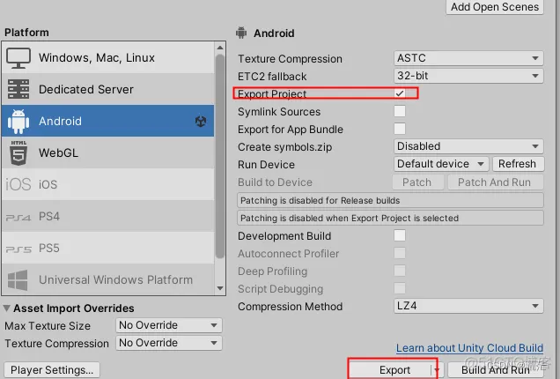Click the Dedicated Server rack icon
This screenshot has width=560, height=379.
(x=18, y=89)
